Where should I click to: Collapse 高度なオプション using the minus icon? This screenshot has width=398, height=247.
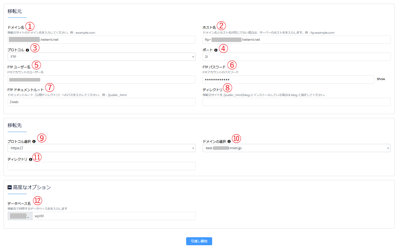tap(10, 187)
